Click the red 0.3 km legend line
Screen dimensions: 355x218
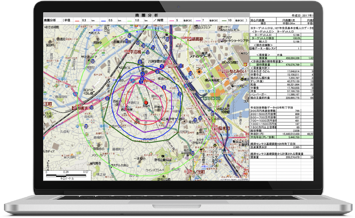click(77, 21)
